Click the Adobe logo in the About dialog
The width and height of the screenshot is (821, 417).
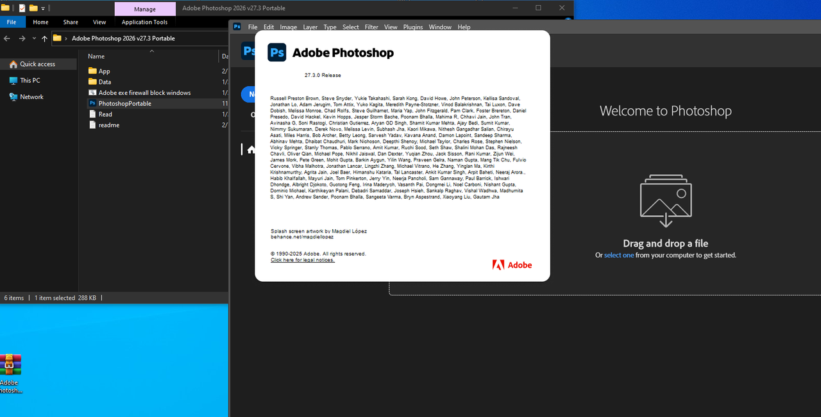pyautogui.click(x=512, y=265)
